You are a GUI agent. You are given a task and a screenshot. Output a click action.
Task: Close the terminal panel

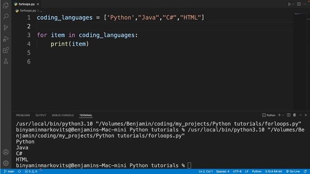[306, 115]
